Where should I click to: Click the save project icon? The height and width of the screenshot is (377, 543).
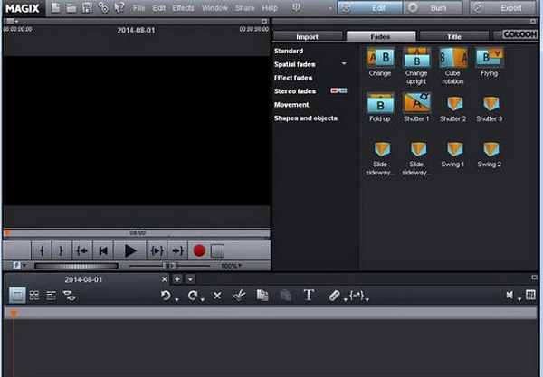(x=87, y=8)
